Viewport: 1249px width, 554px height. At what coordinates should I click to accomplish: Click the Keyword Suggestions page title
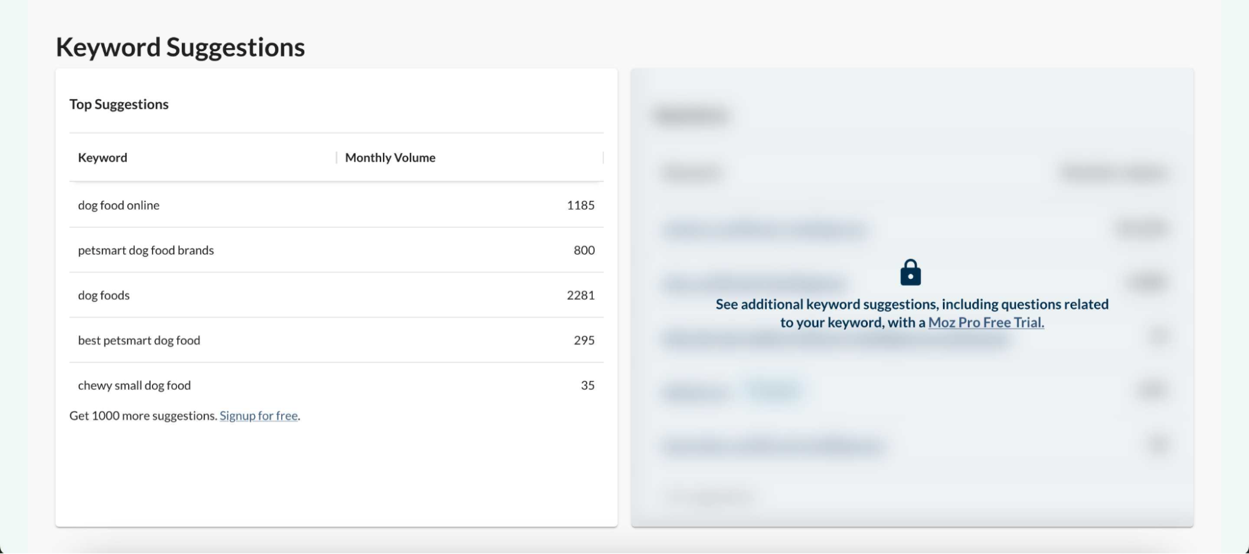pos(180,47)
